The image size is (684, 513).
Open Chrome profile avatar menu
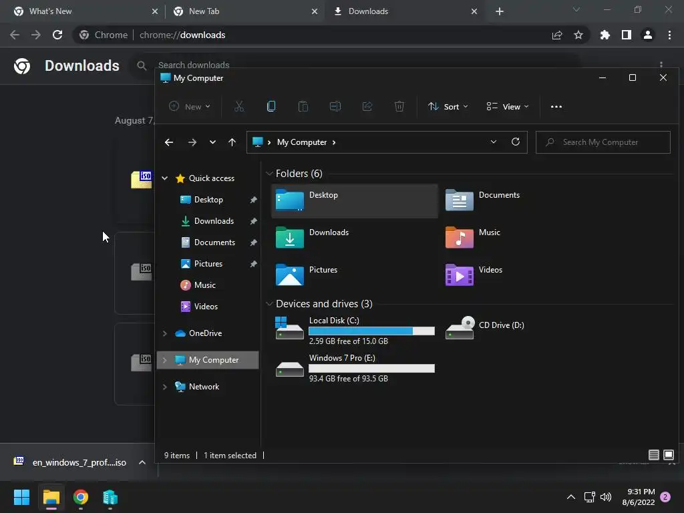point(648,35)
